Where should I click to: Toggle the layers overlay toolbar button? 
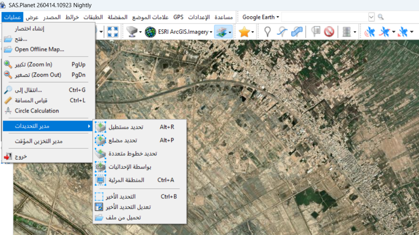click(221, 32)
